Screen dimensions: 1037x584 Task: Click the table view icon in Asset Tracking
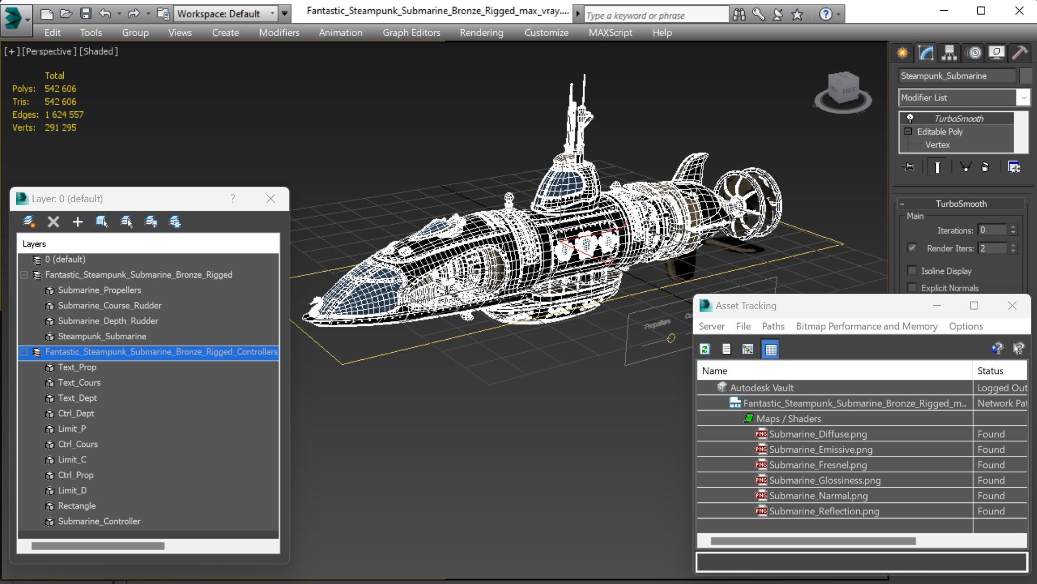click(x=771, y=349)
